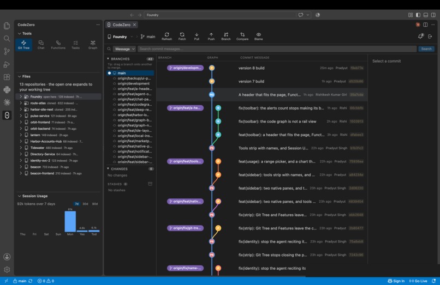Click the origin/fix/git-tre... branch tag
Viewport: 440px width, 285px height.
tap(185, 228)
